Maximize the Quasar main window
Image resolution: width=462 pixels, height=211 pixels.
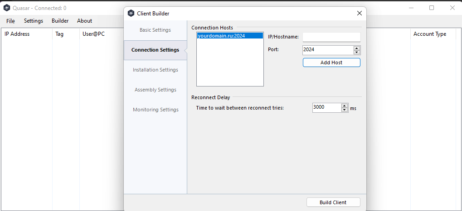pos(432,8)
